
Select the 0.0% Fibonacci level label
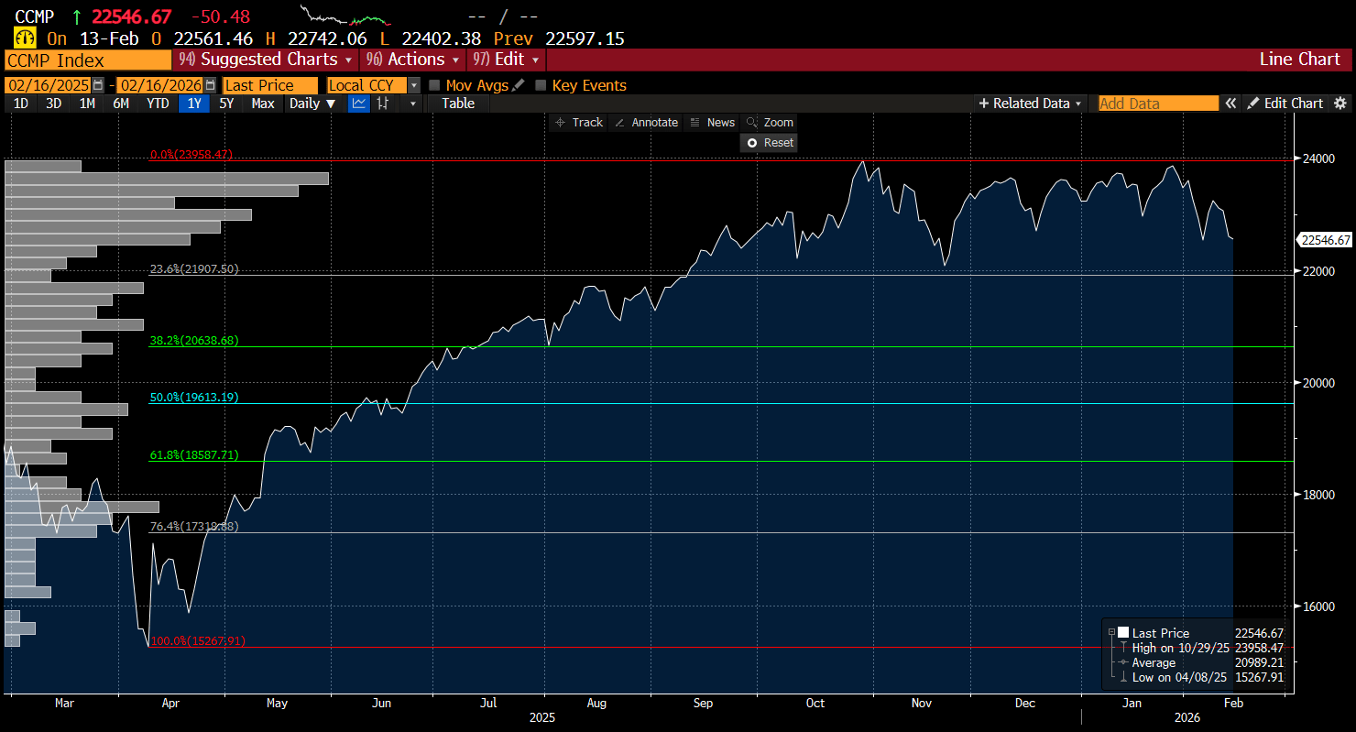(x=191, y=155)
